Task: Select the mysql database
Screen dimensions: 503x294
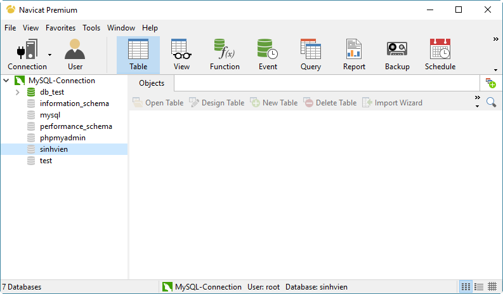Action: [50, 115]
